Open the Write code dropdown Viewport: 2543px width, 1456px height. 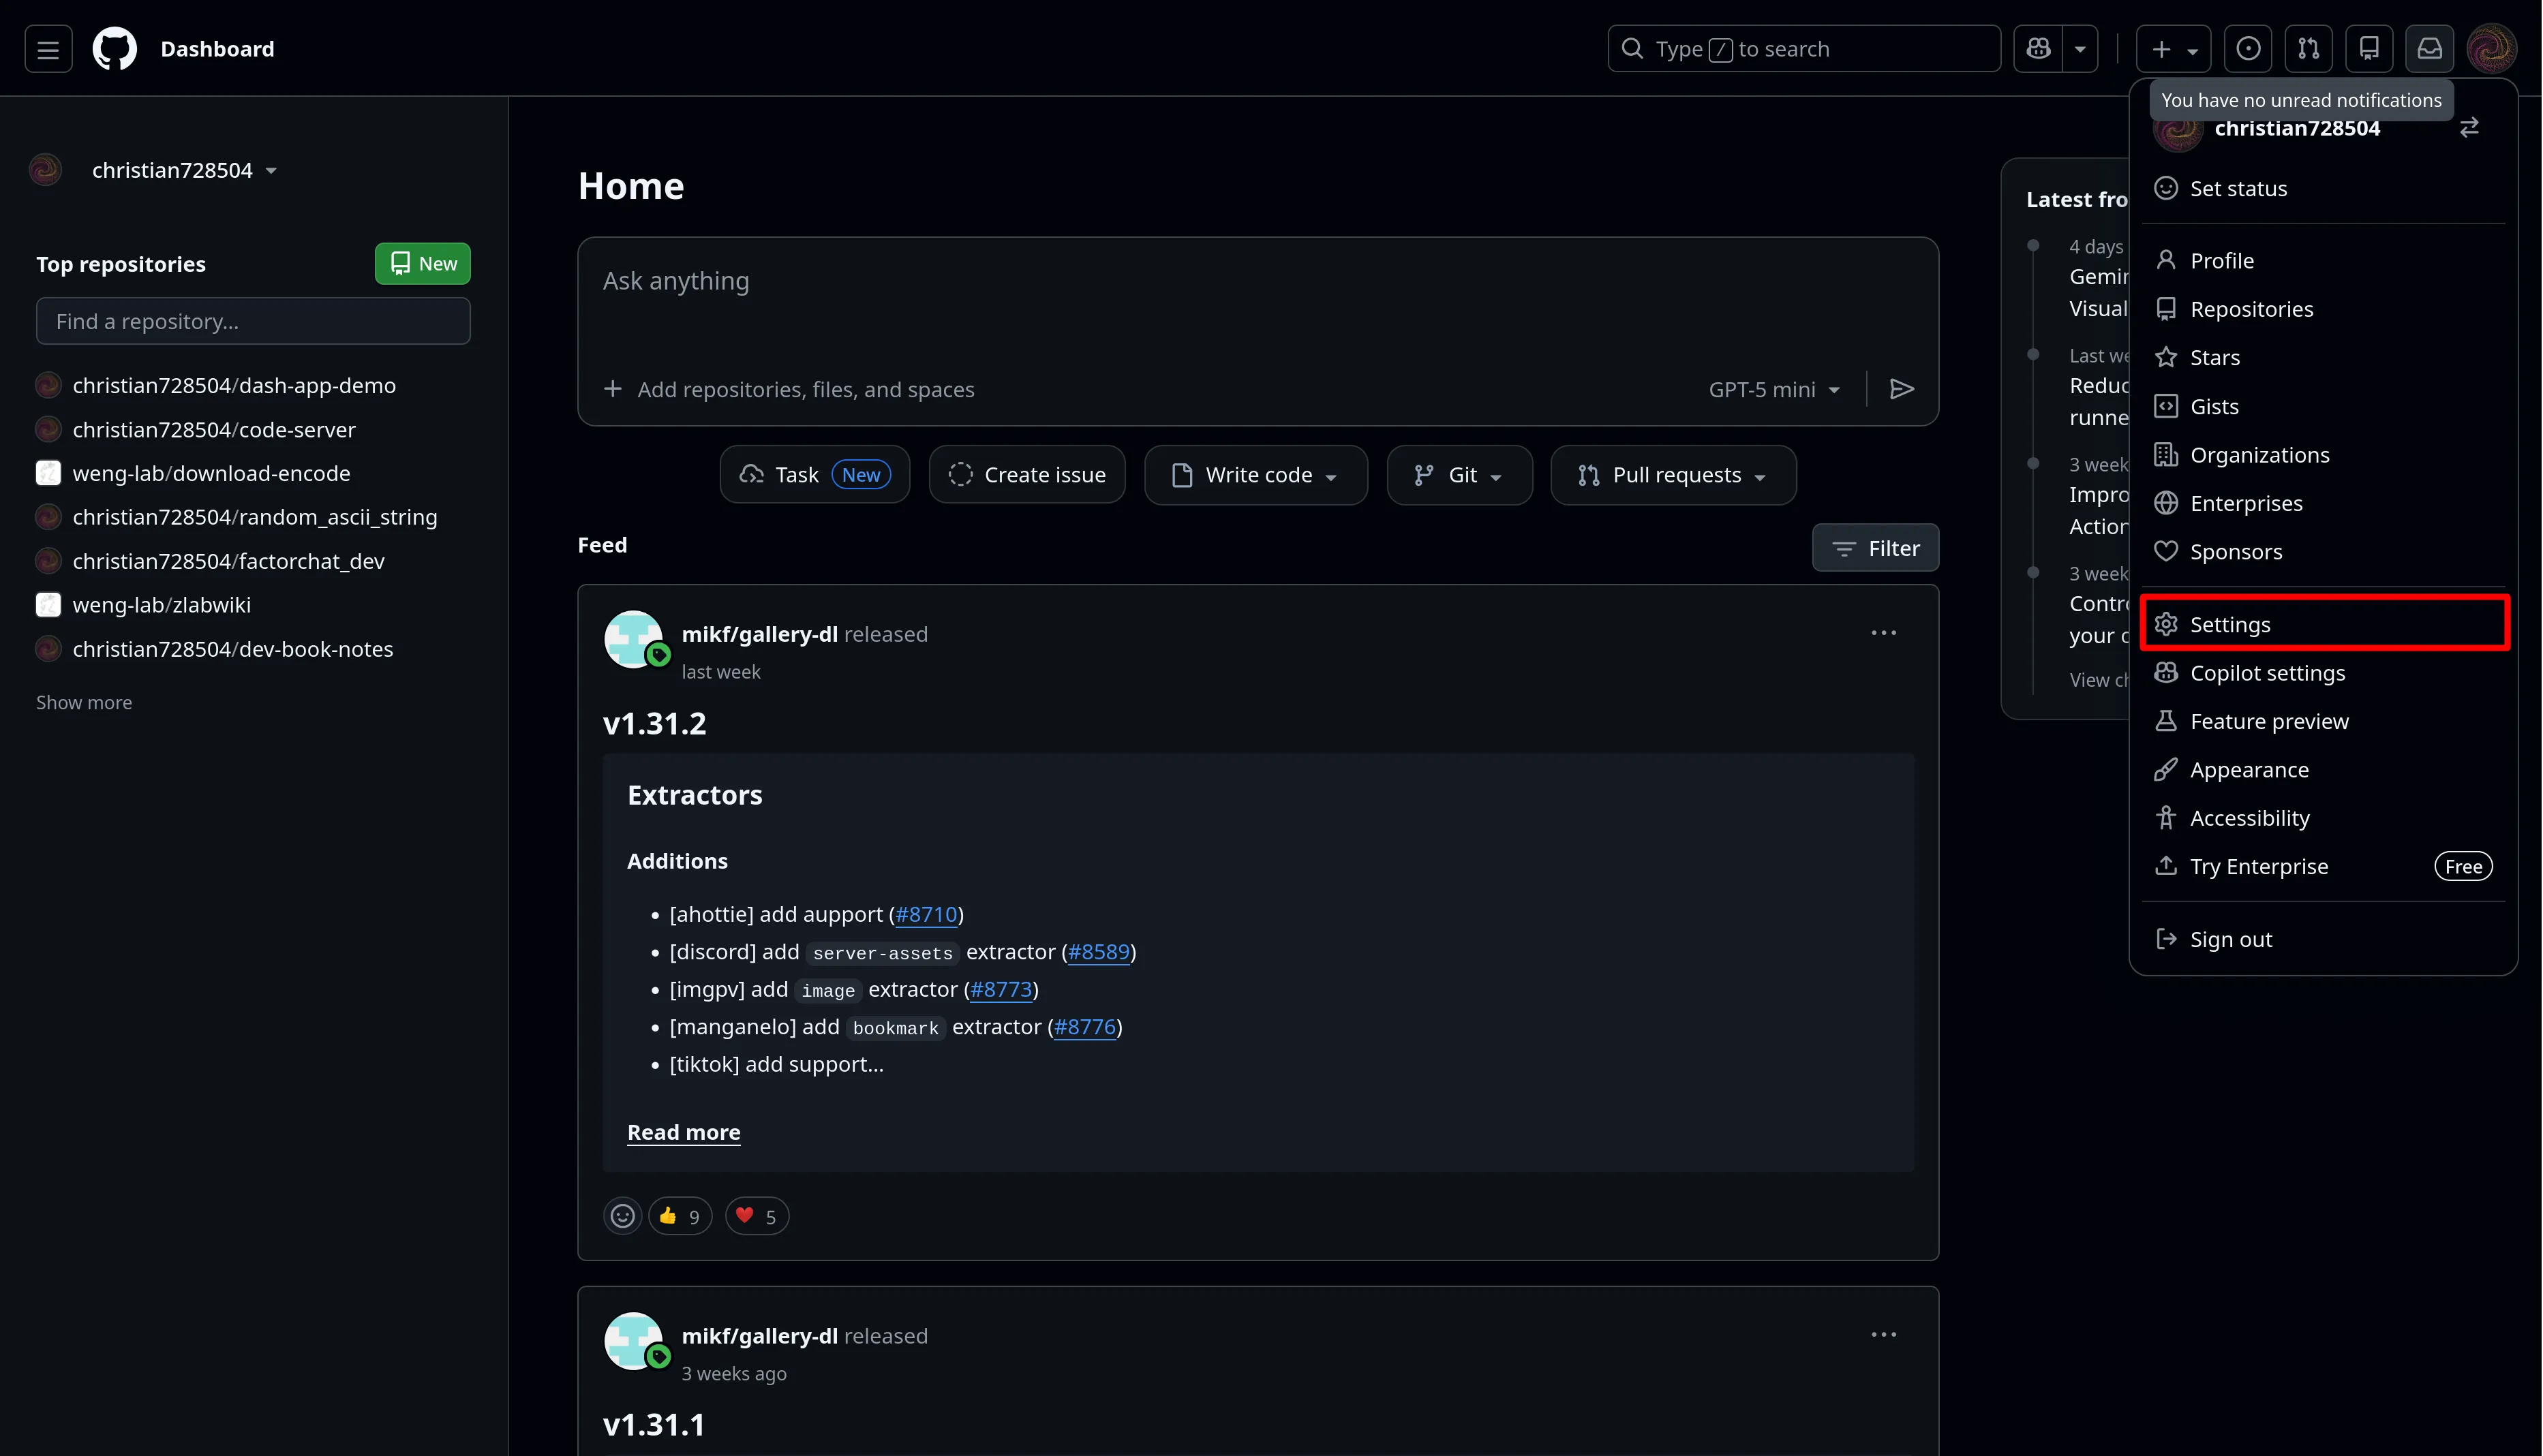[1255, 475]
